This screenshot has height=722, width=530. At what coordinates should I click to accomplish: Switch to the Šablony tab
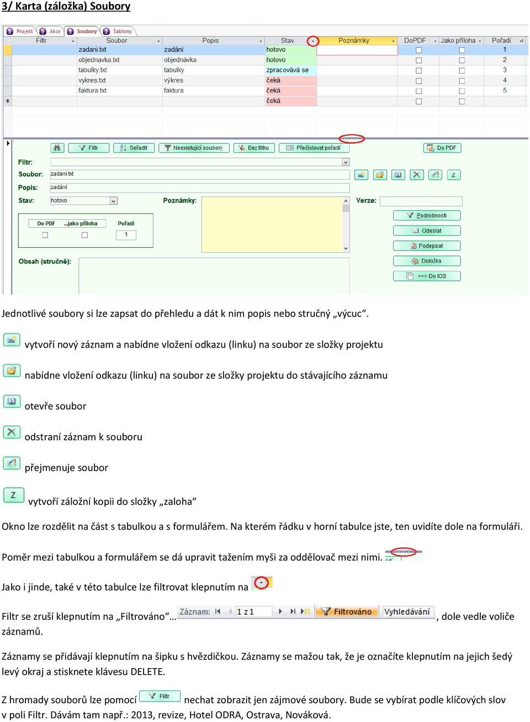118,32
